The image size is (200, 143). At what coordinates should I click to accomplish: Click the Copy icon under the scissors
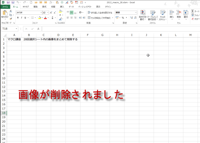(11, 15)
